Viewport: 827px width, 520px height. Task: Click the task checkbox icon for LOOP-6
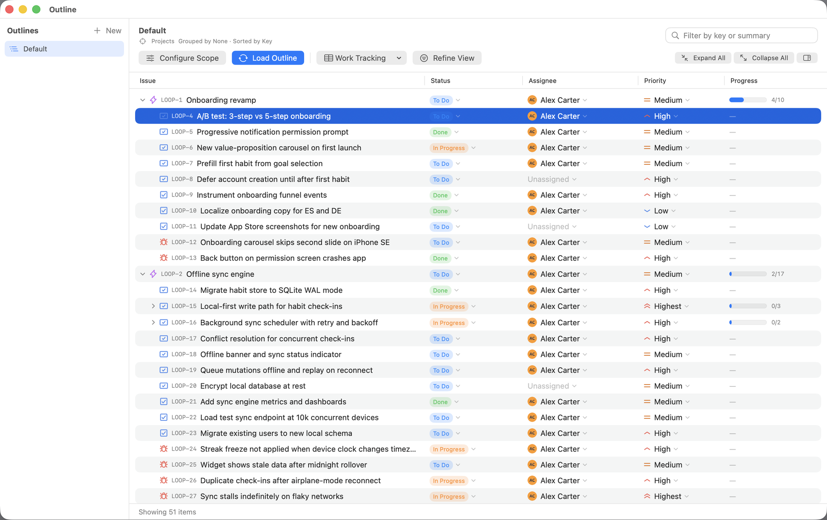point(164,148)
